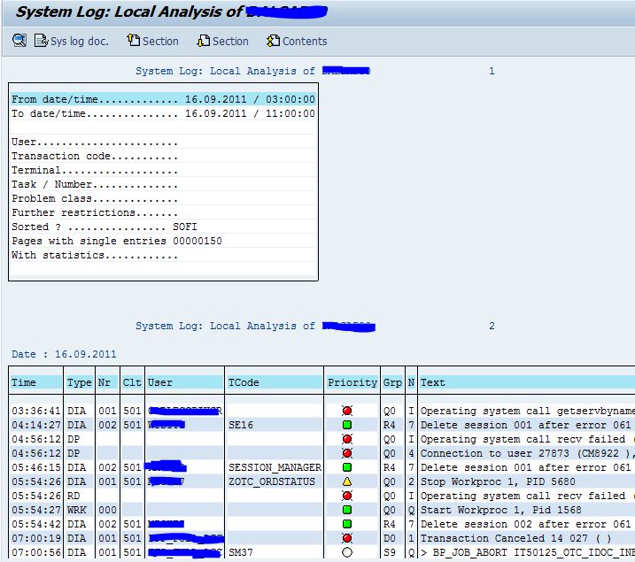The image size is (635, 562).
Task: Select time cell 05:46:15
Action: (35, 467)
